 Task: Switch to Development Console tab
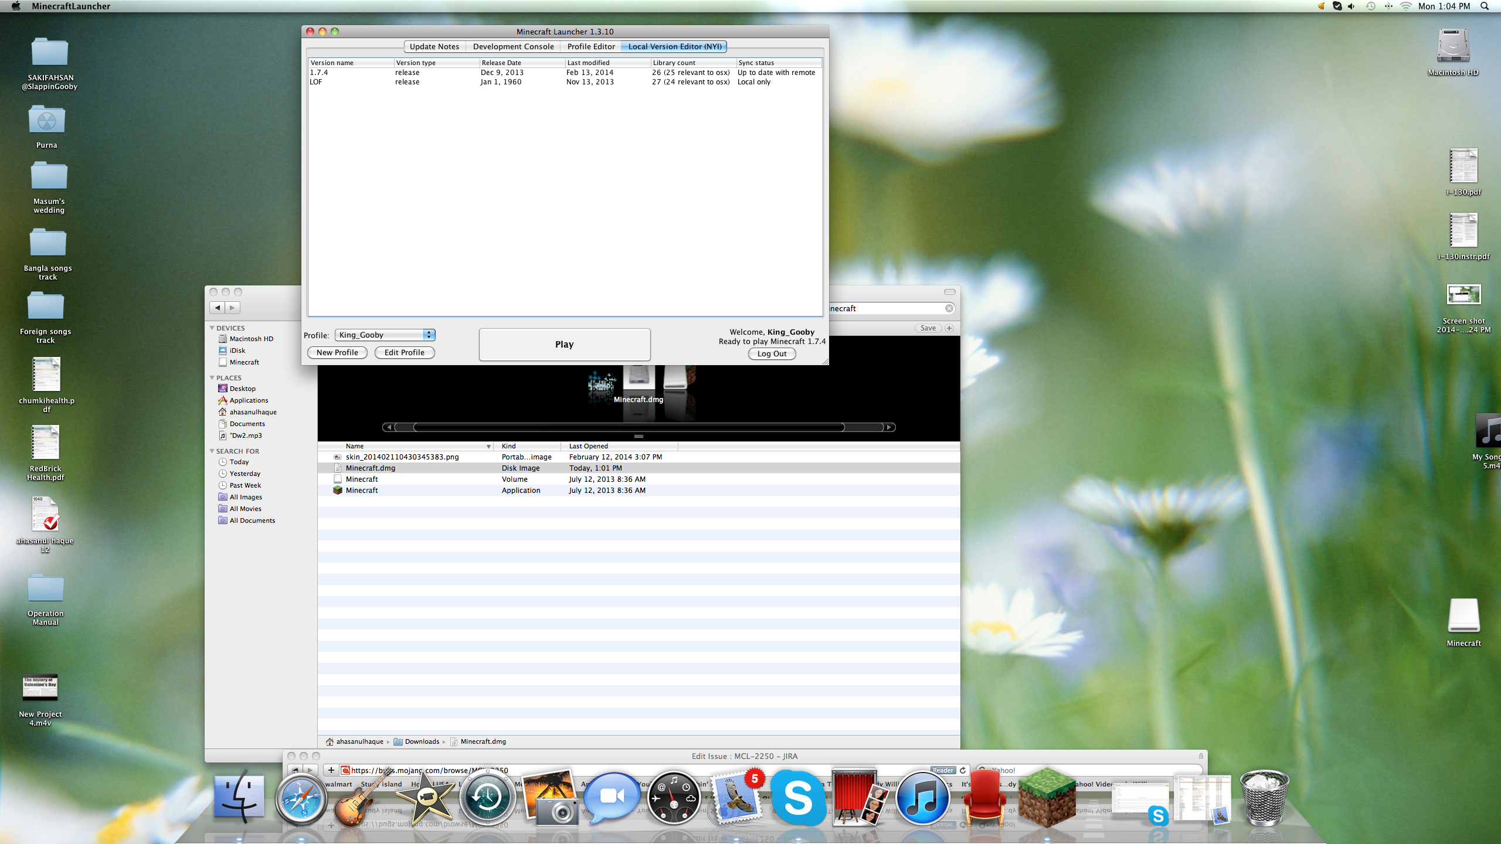coord(513,46)
